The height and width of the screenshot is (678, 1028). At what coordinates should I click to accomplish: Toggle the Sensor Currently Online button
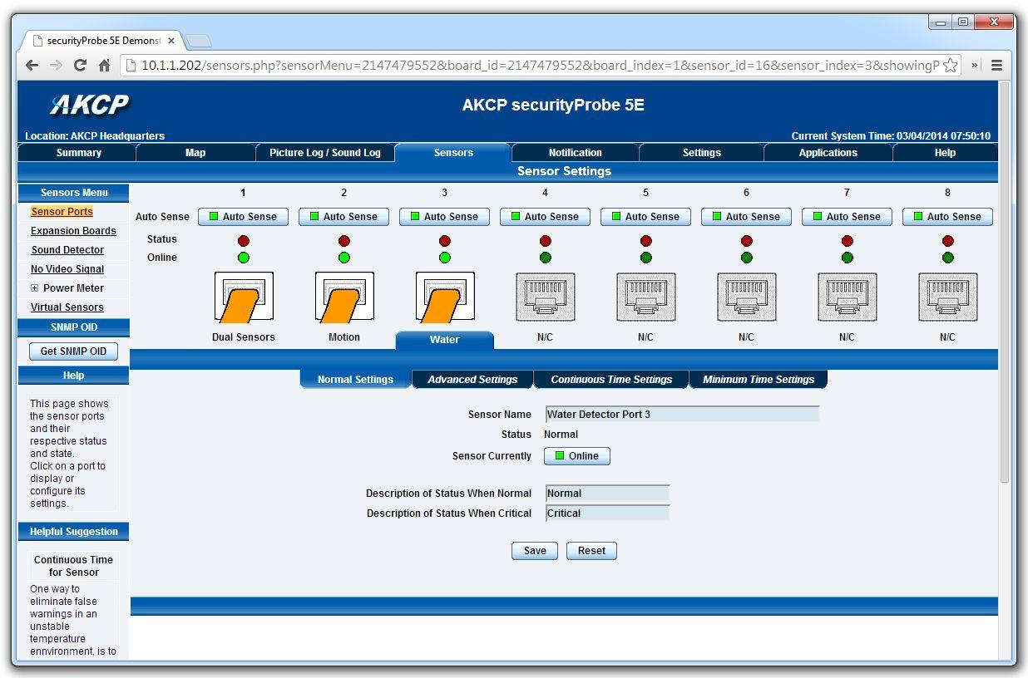[576, 456]
